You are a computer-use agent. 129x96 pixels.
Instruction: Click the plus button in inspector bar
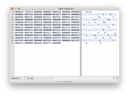[x=117, y=78]
